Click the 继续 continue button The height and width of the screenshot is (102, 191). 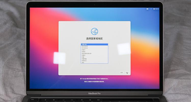(127, 73)
